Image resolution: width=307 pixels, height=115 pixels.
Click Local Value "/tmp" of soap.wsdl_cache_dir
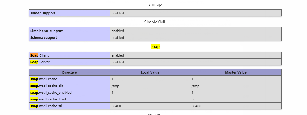[x=116, y=86]
